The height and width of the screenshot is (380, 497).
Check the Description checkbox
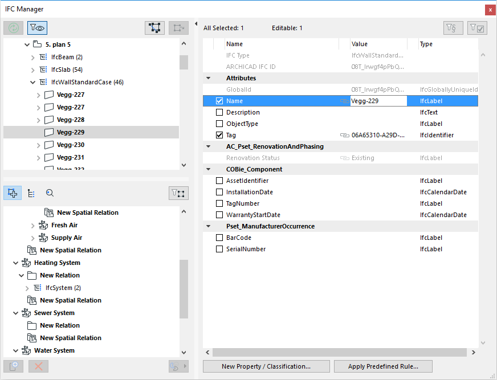tap(219, 112)
